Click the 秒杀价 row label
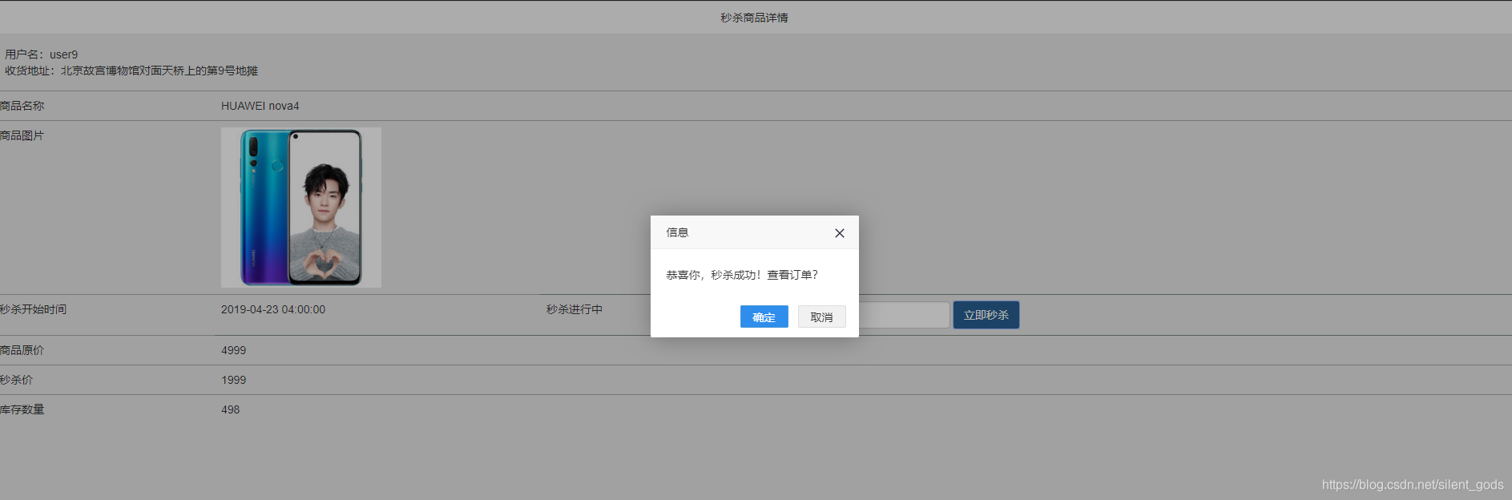 17,380
